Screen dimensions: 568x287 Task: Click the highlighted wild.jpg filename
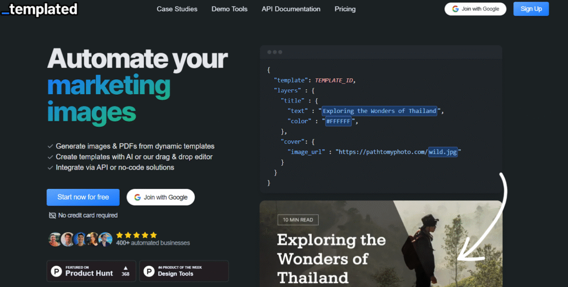(x=443, y=152)
